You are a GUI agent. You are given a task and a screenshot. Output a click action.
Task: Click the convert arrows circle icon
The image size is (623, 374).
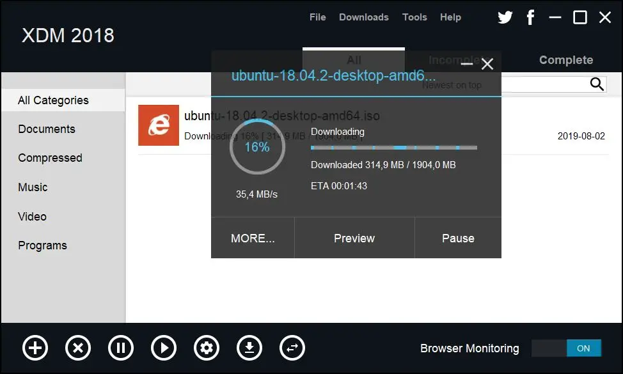[x=292, y=348]
